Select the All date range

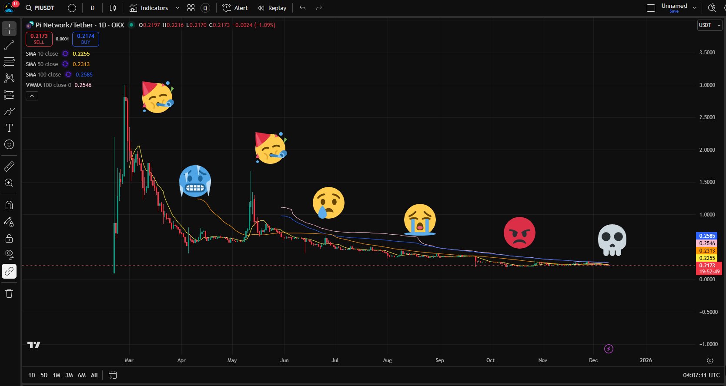tap(94, 375)
